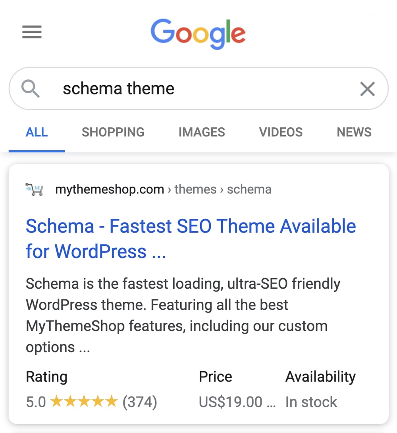Image resolution: width=397 pixels, height=433 pixels.
Task: Select the ALL results tab
Action: click(x=37, y=132)
